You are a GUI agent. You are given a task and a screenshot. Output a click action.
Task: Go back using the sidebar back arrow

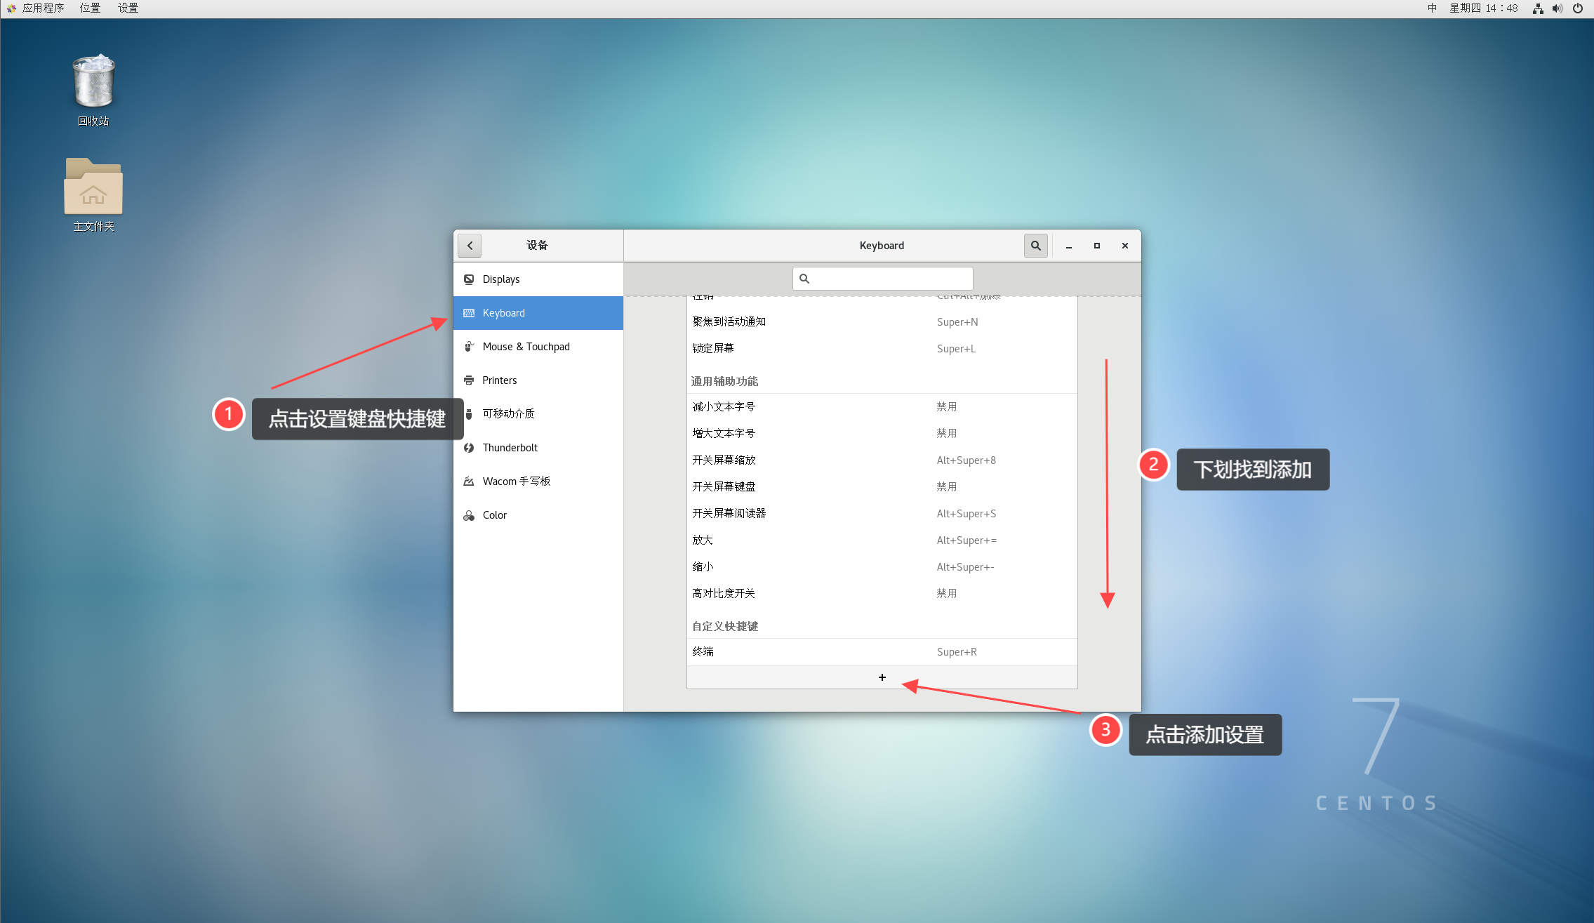pyautogui.click(x=470, y=246)
